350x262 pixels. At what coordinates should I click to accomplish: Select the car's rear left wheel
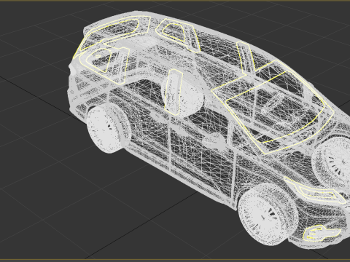pyautogui.click(x=109, y=129)
